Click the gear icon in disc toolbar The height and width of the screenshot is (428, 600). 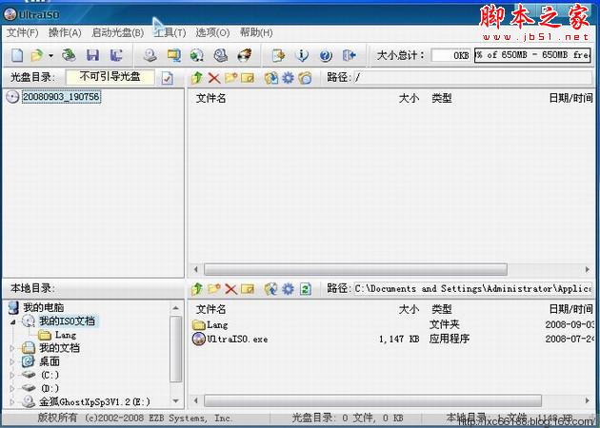288,78
